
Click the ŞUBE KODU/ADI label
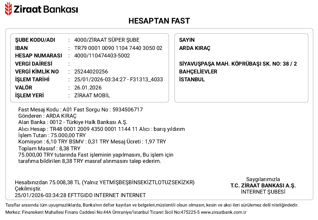click(x=35, y=40)
